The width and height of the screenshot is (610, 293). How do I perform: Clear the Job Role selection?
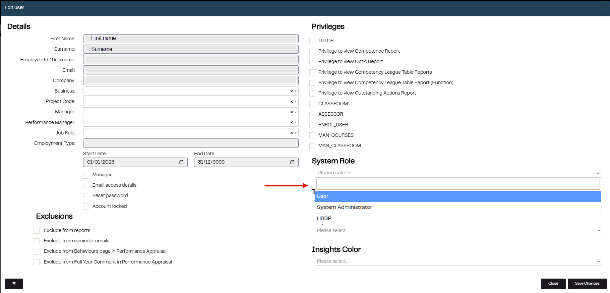(292, 133)
